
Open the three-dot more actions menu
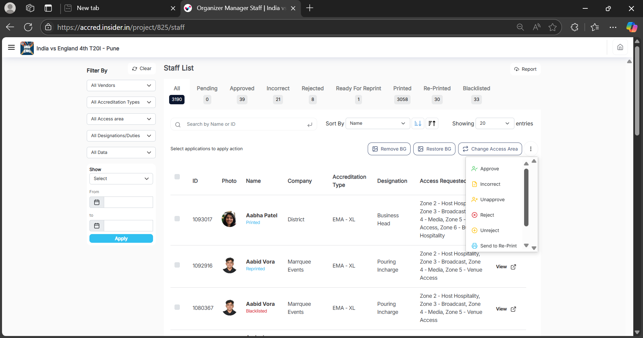530,149
